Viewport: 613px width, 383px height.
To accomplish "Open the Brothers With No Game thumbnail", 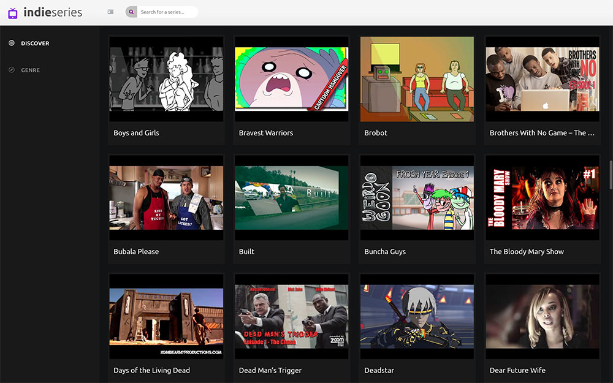I will pyautogui.click(x=543, y=79).
